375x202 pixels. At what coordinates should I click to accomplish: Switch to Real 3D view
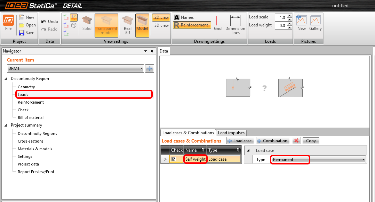127,25
